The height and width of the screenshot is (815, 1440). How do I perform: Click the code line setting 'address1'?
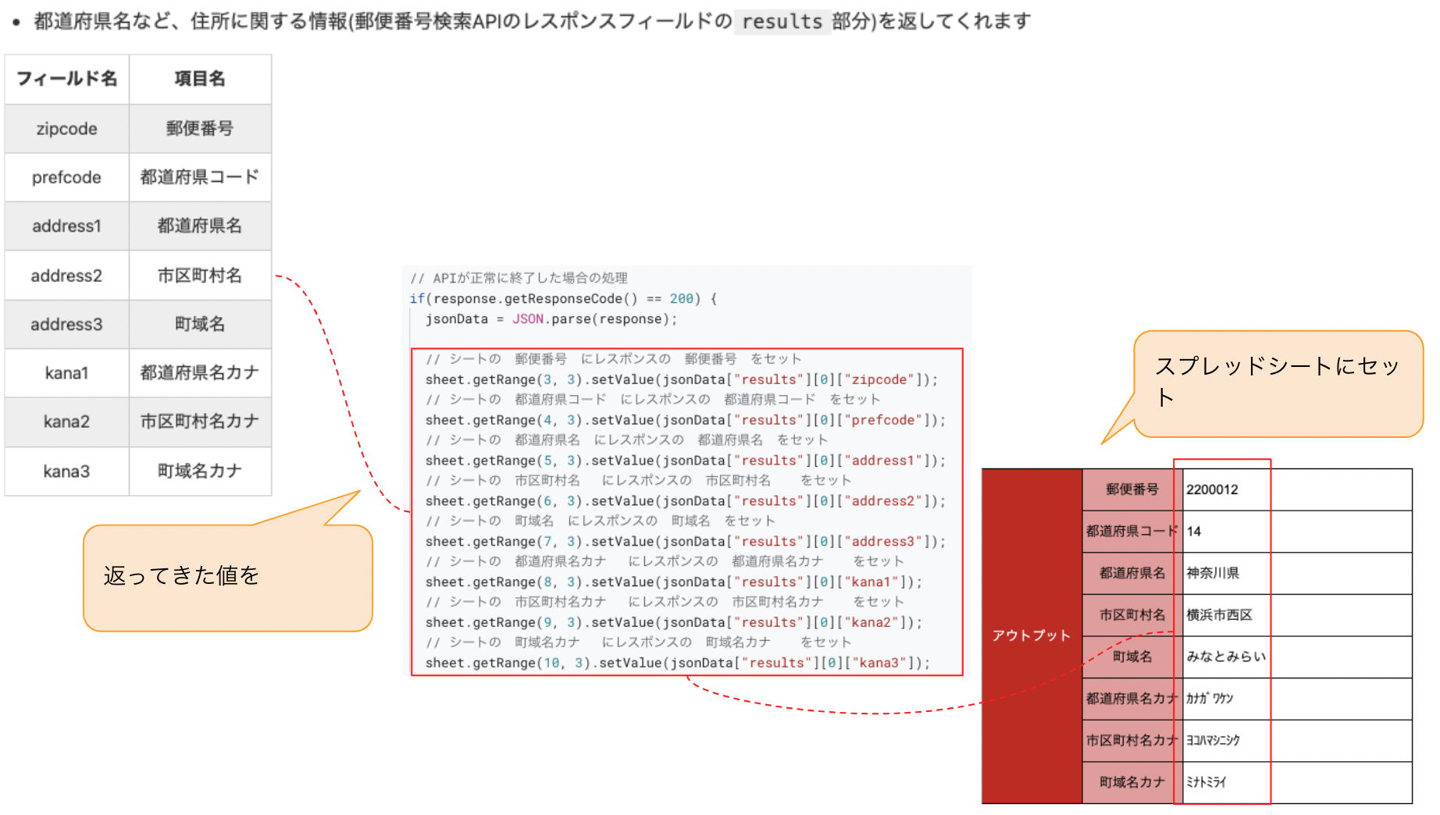tap(686, 461)
